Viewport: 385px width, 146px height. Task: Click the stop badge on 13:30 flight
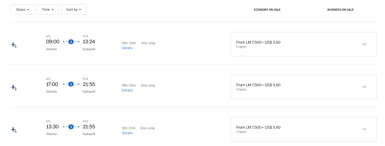pyautogui.click(x=71, y=127)
